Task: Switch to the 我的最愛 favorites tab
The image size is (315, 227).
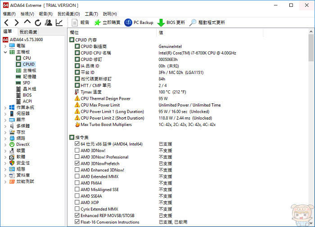Action: (28, 32)
